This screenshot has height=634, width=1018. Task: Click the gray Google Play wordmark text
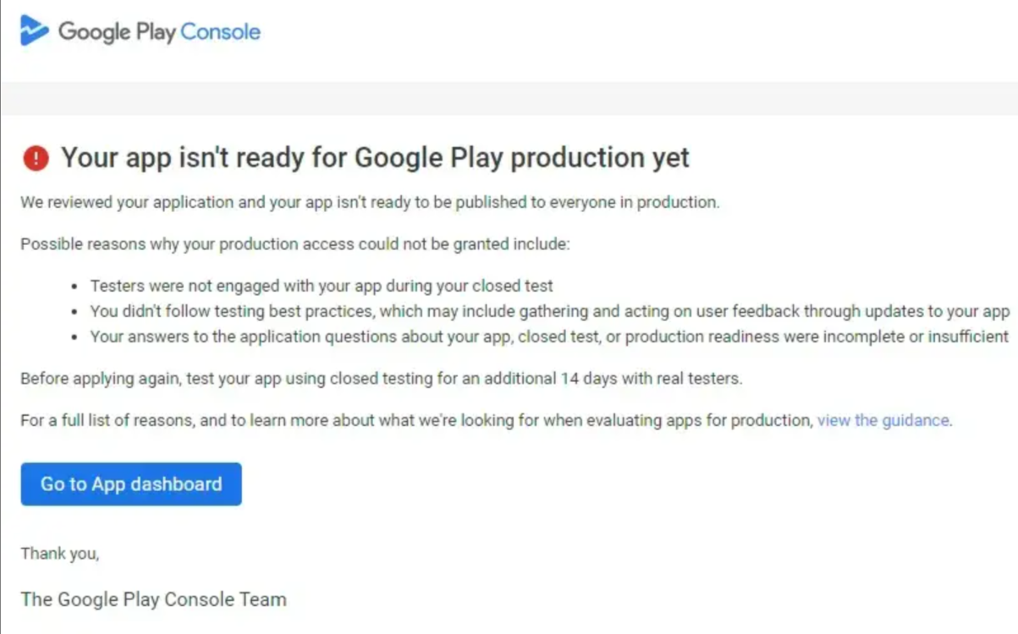pyautogui.click(x=117, y=32)
